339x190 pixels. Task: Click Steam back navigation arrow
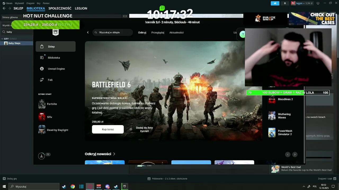(x=4, y=8)
